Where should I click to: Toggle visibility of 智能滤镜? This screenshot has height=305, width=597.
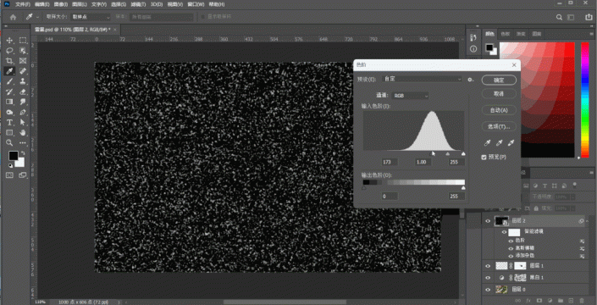pos(504,231)
